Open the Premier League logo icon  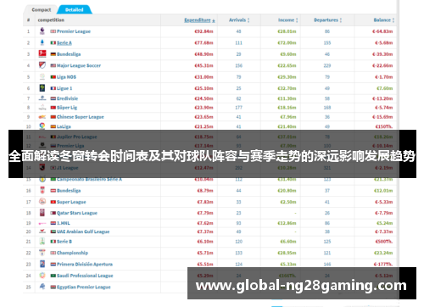point(42,31)
